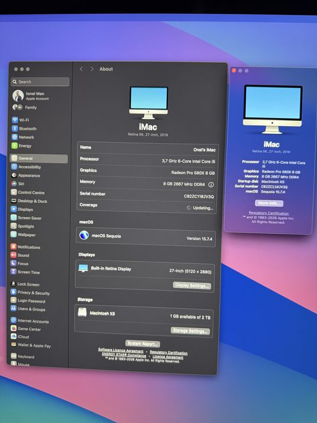
Task: Open Keyboard settings in the sidebar
Action: click(23, 357)
